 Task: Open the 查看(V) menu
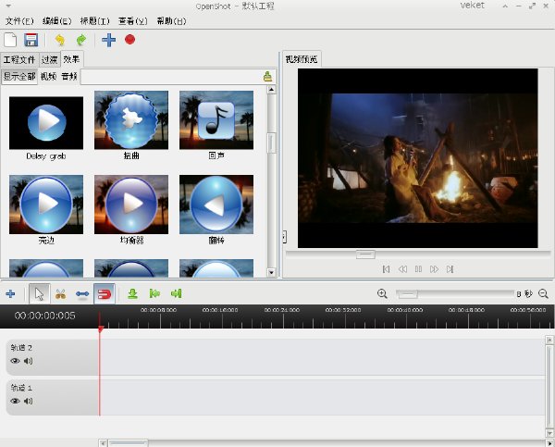tap(133, 21)
